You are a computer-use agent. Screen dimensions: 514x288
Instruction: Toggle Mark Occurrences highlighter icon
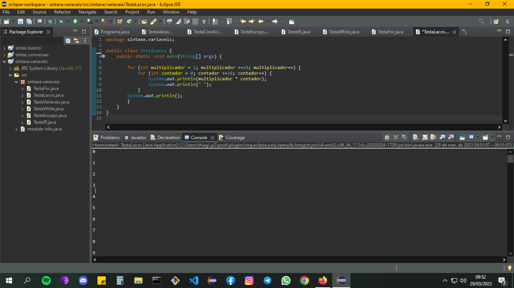178,21
